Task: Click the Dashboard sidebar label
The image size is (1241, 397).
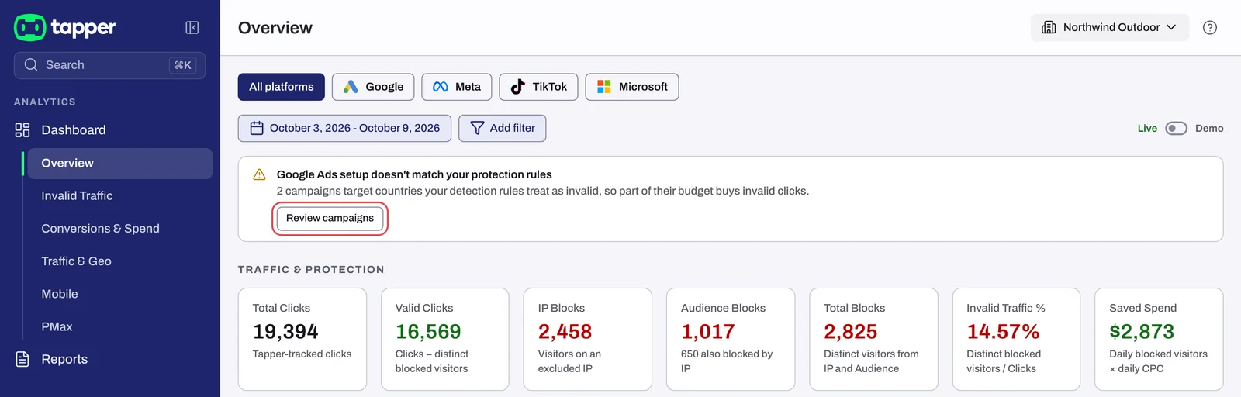Action: [x=74, y=130]
